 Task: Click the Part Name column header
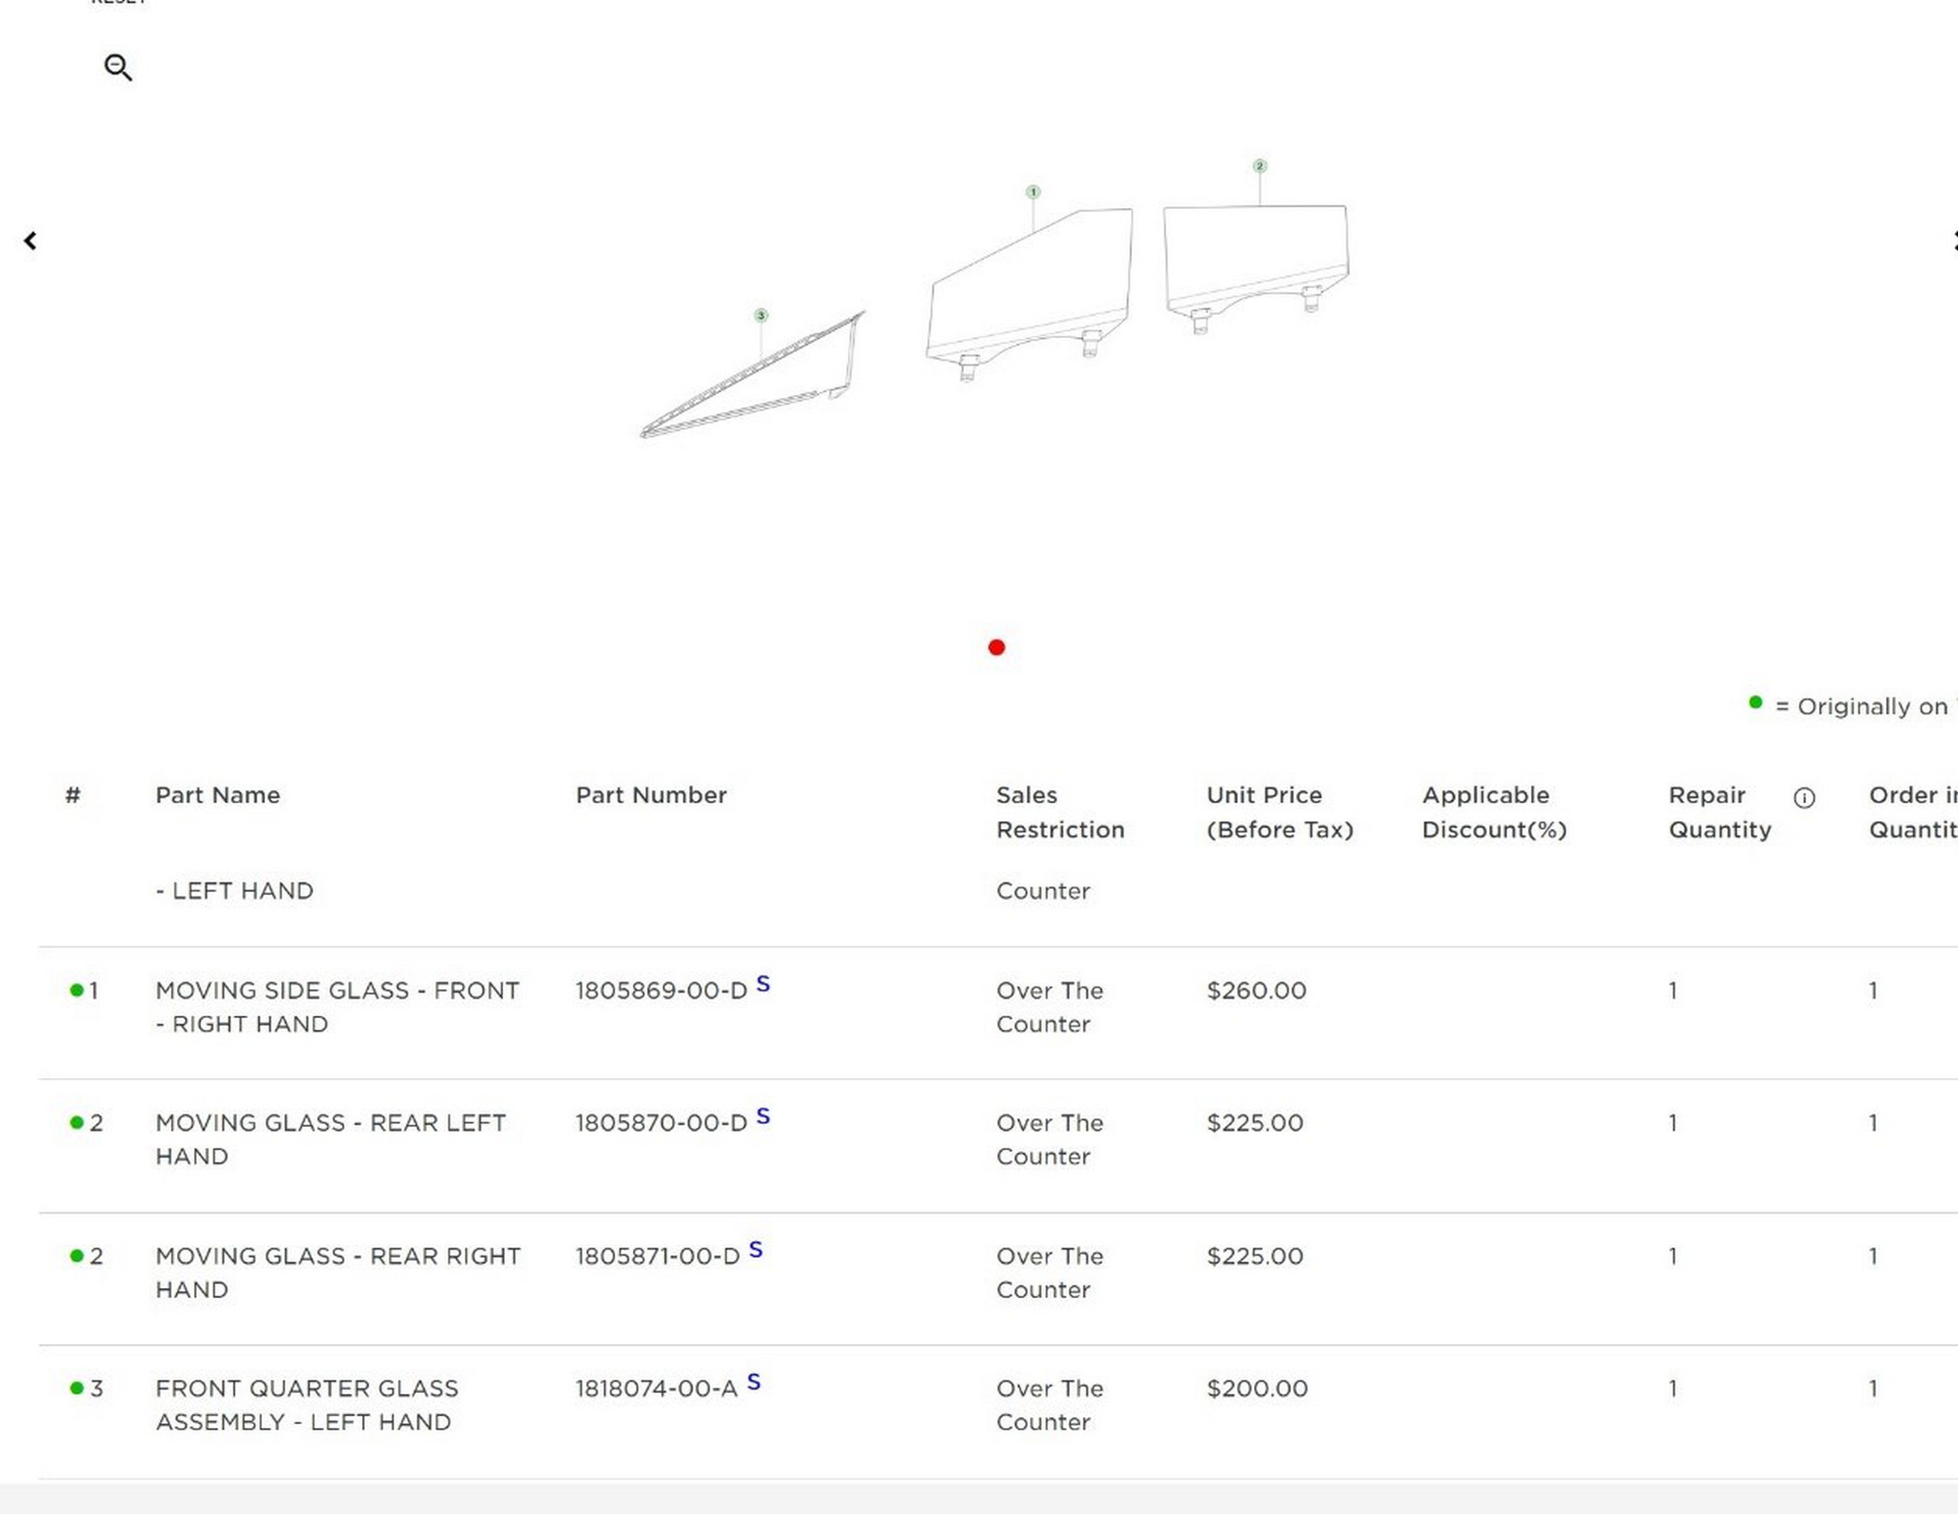218,794
